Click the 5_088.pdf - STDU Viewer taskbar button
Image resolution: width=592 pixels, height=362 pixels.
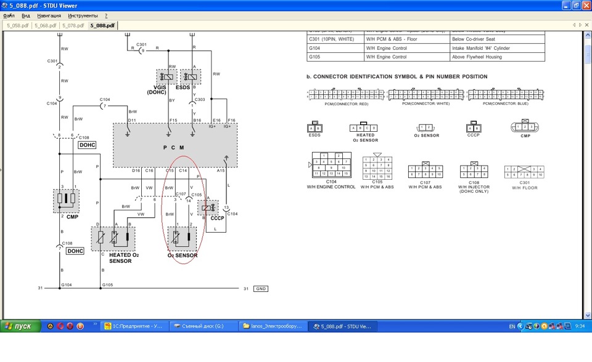342,326
